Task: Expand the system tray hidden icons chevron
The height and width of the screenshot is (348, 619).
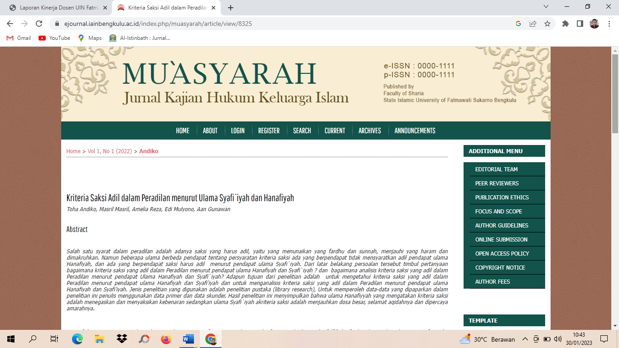Action: pyautogui.click(x=525, y=339)
